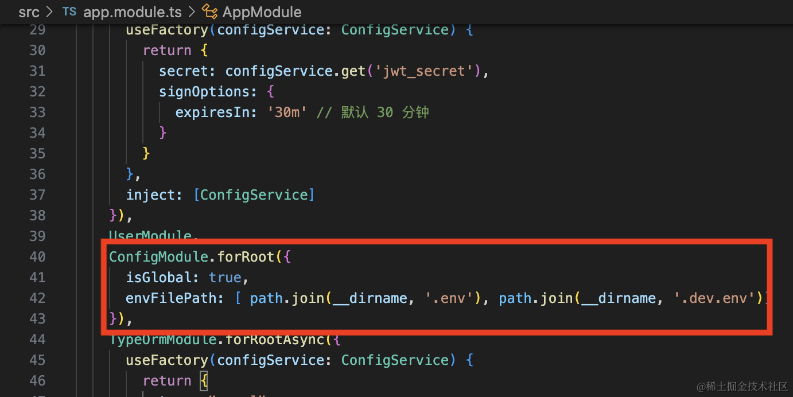Click line number 33 in gutter
Screen dimensions: 793x397
pyautogui.click(x=37, y=112)
